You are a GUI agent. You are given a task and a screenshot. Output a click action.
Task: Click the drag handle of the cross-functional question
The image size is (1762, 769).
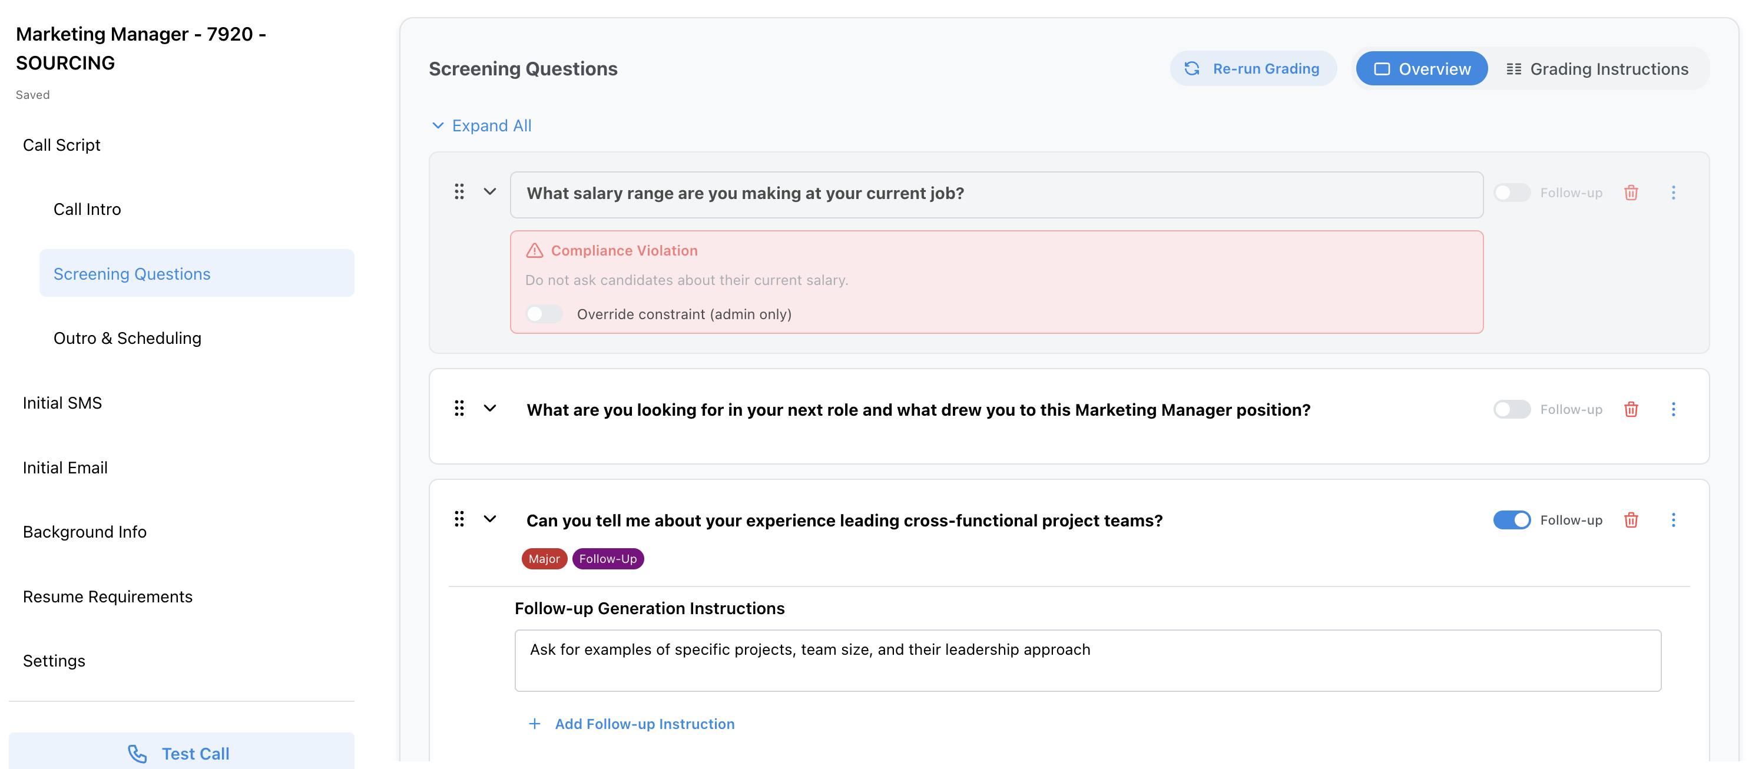click(x=459, y=519)
